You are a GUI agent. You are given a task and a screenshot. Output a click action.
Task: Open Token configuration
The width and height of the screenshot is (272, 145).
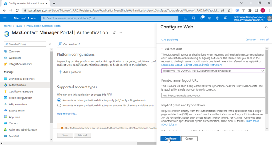(x=20, y=98)
